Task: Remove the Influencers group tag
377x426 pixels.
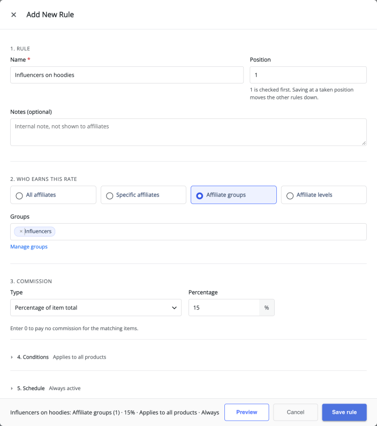Action: [21, 231]
